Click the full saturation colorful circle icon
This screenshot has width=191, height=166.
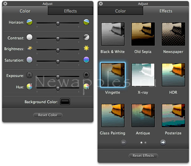[86, 60]
